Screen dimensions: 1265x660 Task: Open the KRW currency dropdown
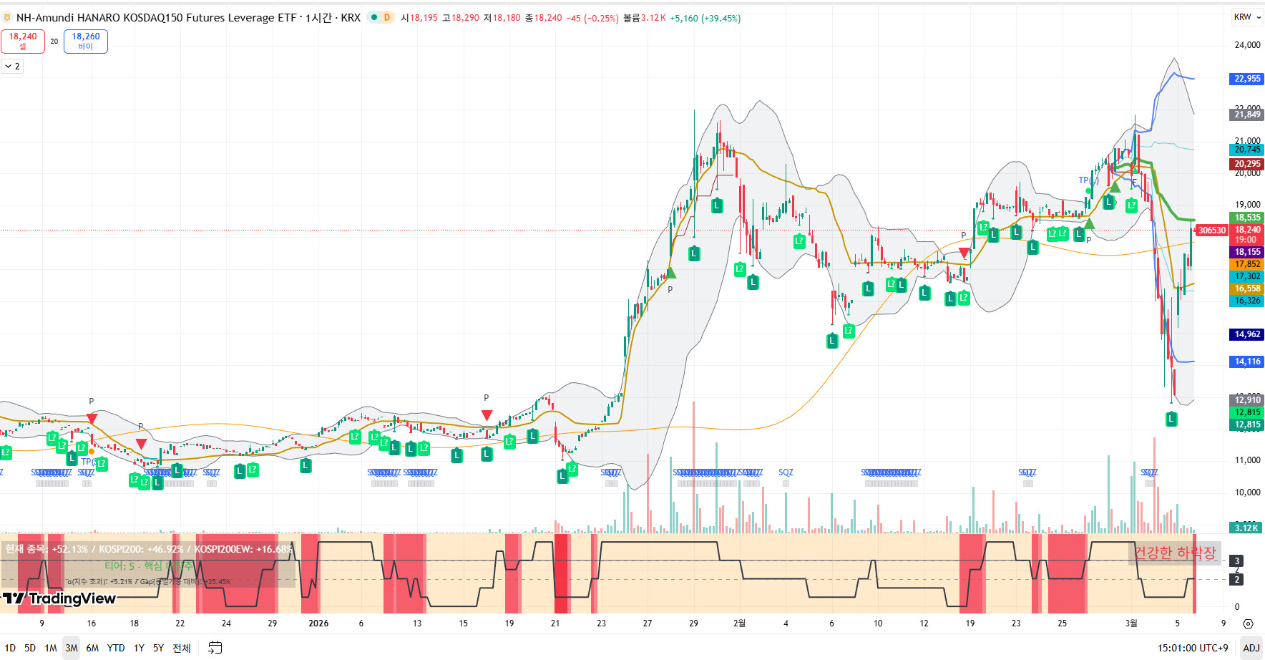point(1248,17)
